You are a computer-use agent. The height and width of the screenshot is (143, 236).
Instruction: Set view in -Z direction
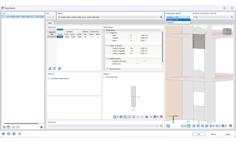pos(207,126)
